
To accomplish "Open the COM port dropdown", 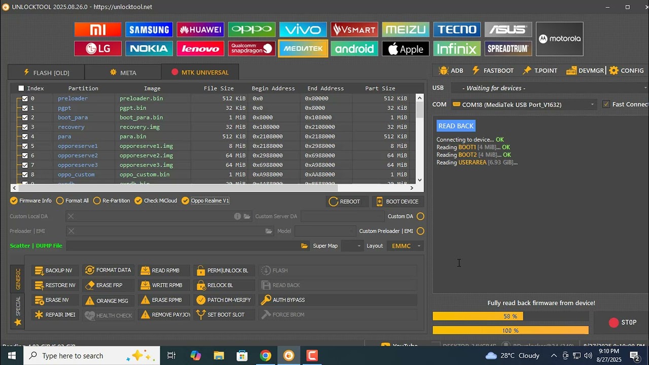I will click(x=524, y=104).
